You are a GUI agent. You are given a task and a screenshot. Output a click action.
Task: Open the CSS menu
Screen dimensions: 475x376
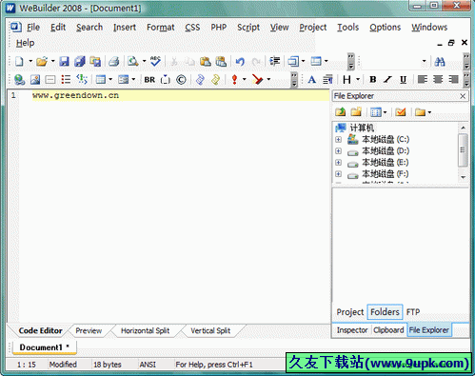[x=192, y=28]
